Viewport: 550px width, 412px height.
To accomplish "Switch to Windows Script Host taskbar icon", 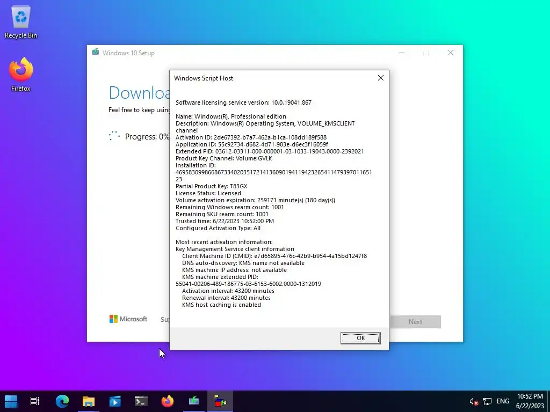I will tap(220, 401).
